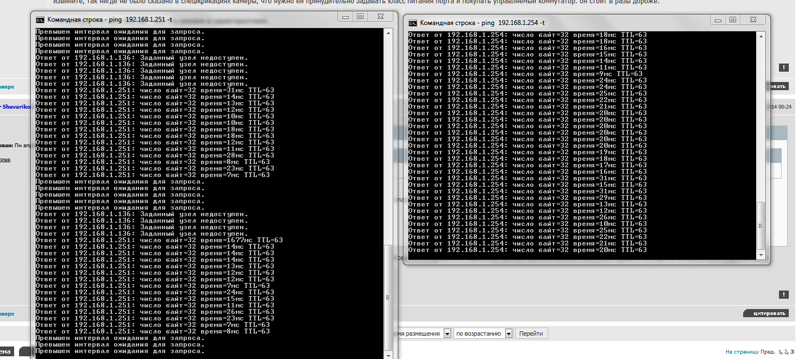
Task: Click the scrollbar thumb in the 192.168.1.254 window
Action: coord(761,226)
